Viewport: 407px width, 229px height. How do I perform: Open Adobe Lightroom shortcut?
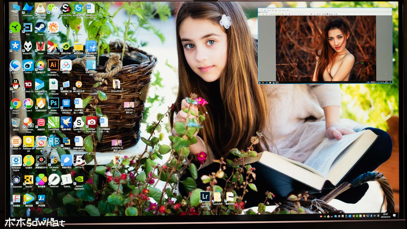[205, 200]
